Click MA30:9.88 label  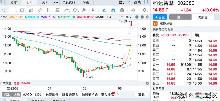[32, 17]
